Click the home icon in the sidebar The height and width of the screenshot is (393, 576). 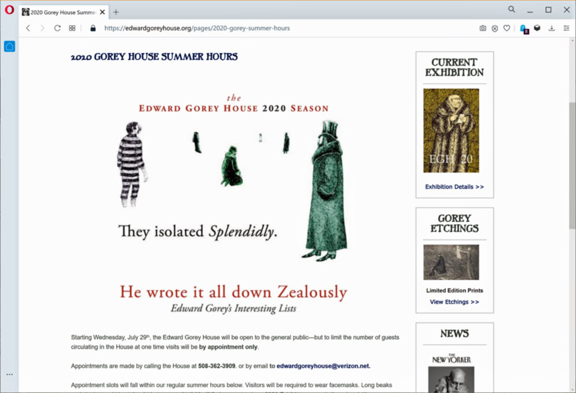pos(9,47)
